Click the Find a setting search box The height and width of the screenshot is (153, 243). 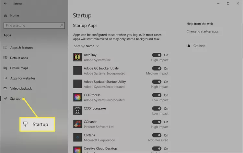tap(34, 25)
